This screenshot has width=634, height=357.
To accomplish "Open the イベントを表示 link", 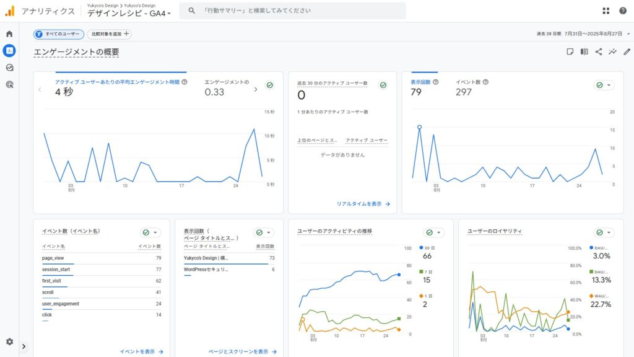I will [x=142, y=352].
